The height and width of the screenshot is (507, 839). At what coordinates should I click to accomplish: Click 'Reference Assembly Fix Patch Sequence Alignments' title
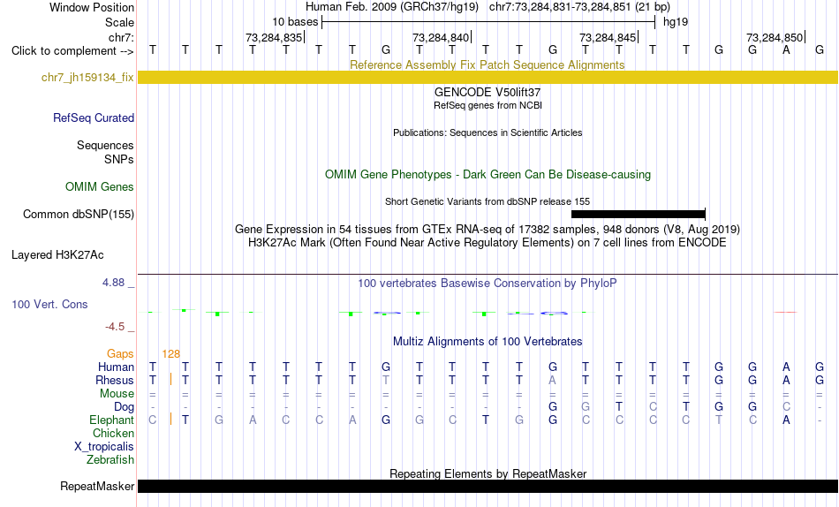[x=488, y=64]
